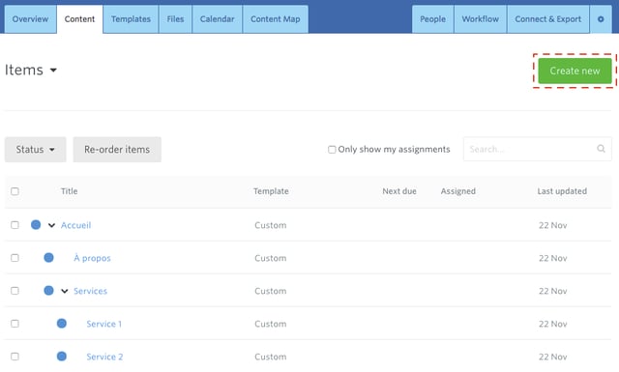Switch to the Content Map tab

[x=276, y=19]
